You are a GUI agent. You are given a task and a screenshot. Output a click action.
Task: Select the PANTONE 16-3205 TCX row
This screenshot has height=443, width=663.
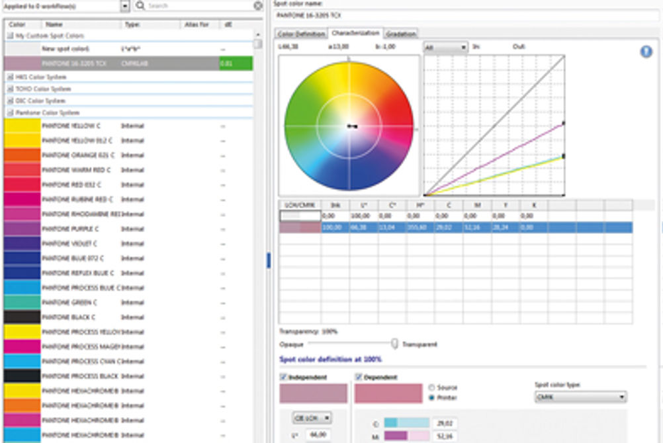point(128,63)
